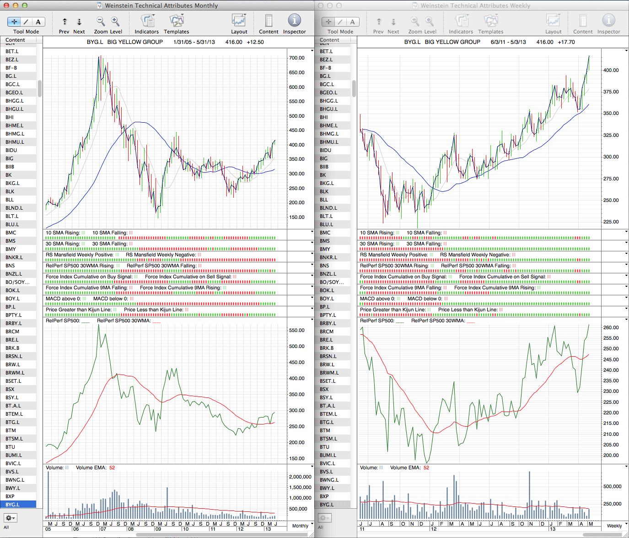Open the Weekly period dropdown
This screenshot has width=629, height=538.
pyautogui.click(x=616, y=526)
